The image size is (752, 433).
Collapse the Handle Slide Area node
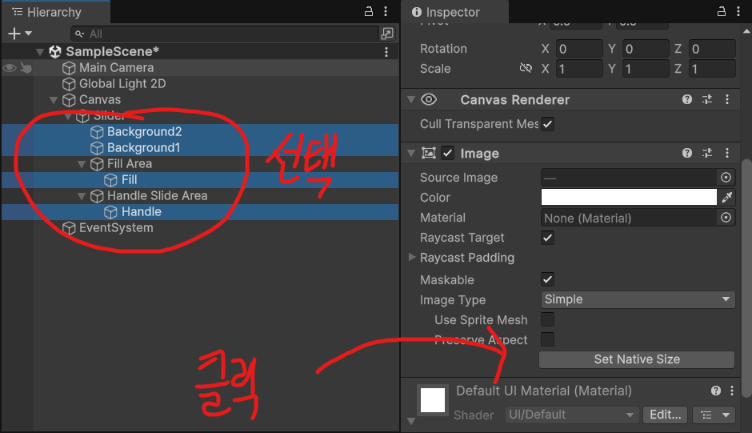(x=82, y=196)
